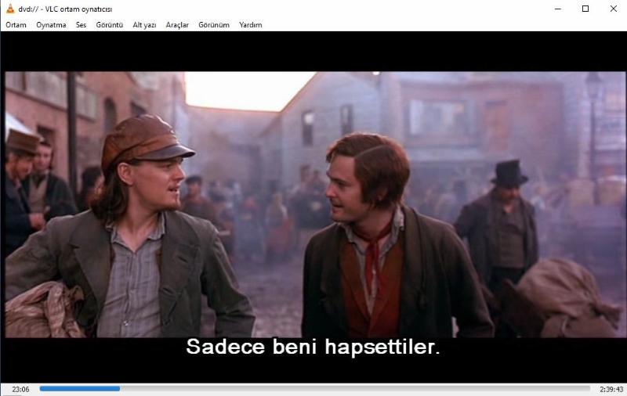The width and height of the screenshot is (627, 396).
Task: Open the Ortam menu
Action: click(x=16, y=25)
